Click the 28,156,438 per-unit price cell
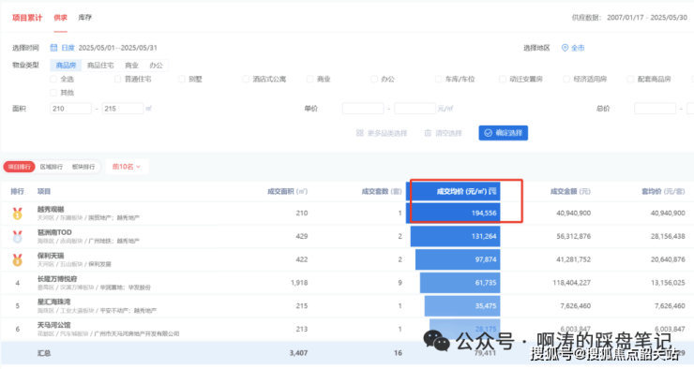Image resolution: width=694 pixels, height=369 pixels. [x=668, y=236]
